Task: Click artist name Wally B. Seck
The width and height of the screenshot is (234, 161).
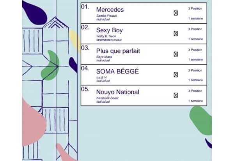Action: tap(106, 36)
